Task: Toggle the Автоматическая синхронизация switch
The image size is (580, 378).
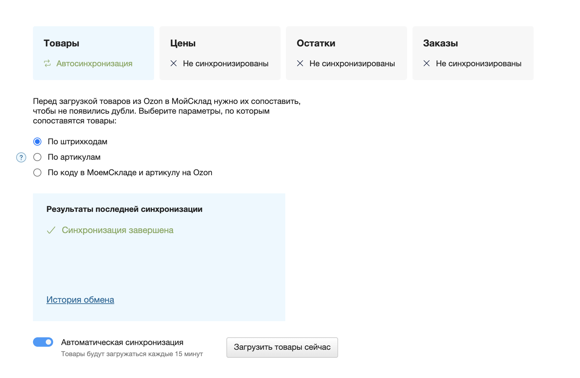Action: pos(43,342)
